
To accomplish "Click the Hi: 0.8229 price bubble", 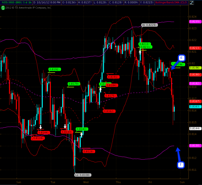I will [149, 25].
